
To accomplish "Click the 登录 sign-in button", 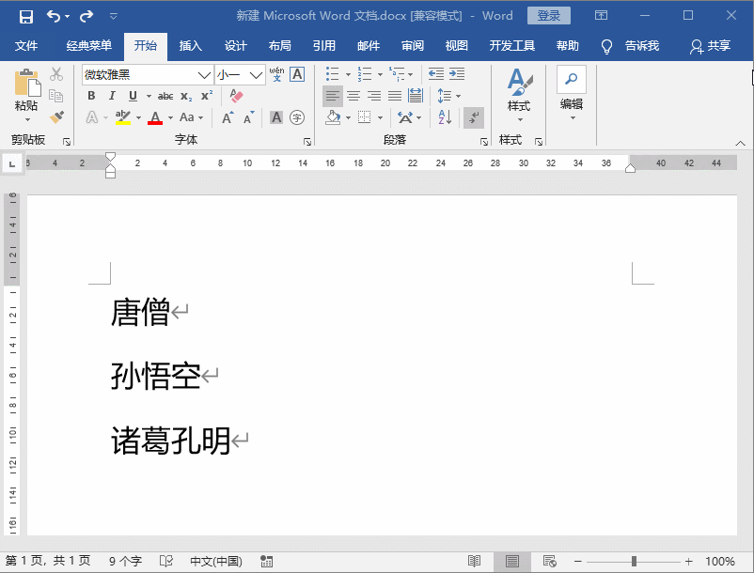I will pos(549,16).
